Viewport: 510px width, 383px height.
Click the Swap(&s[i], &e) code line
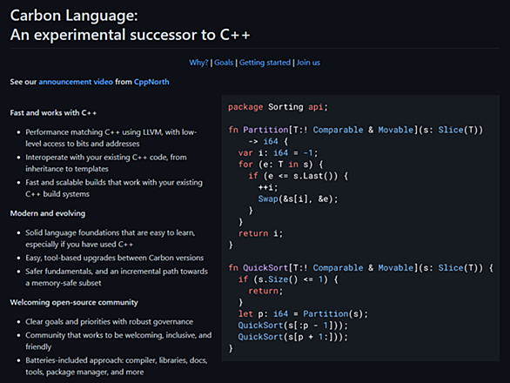coord(298,198)
